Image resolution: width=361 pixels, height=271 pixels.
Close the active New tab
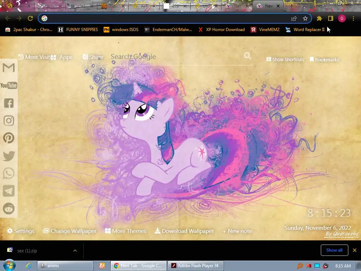278,6
